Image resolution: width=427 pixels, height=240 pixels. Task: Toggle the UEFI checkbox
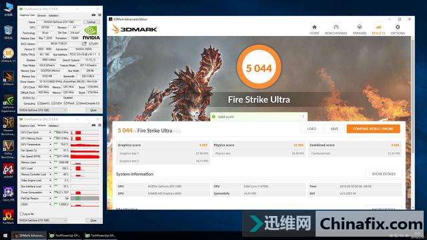(x=91, y=43)
